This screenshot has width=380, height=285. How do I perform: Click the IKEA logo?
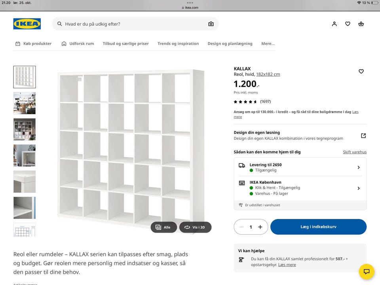(27, 24)
